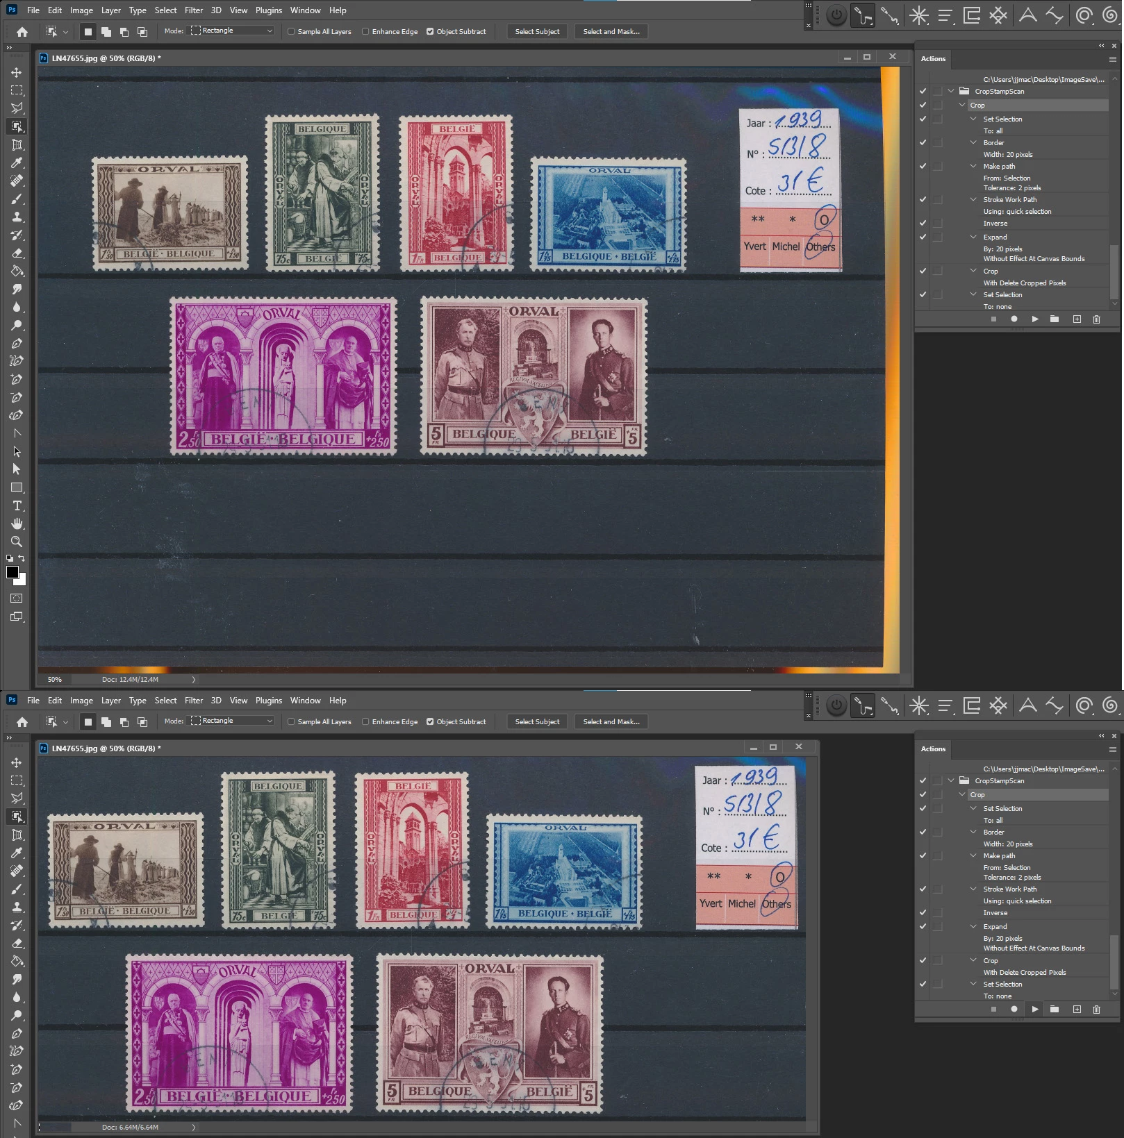
Task: Pick the Crop tool in the lower toolbar
Action: [17, 835]
